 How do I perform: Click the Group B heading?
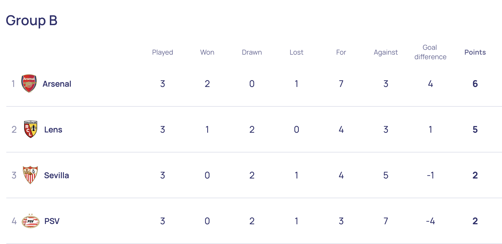tap(31, 21)
